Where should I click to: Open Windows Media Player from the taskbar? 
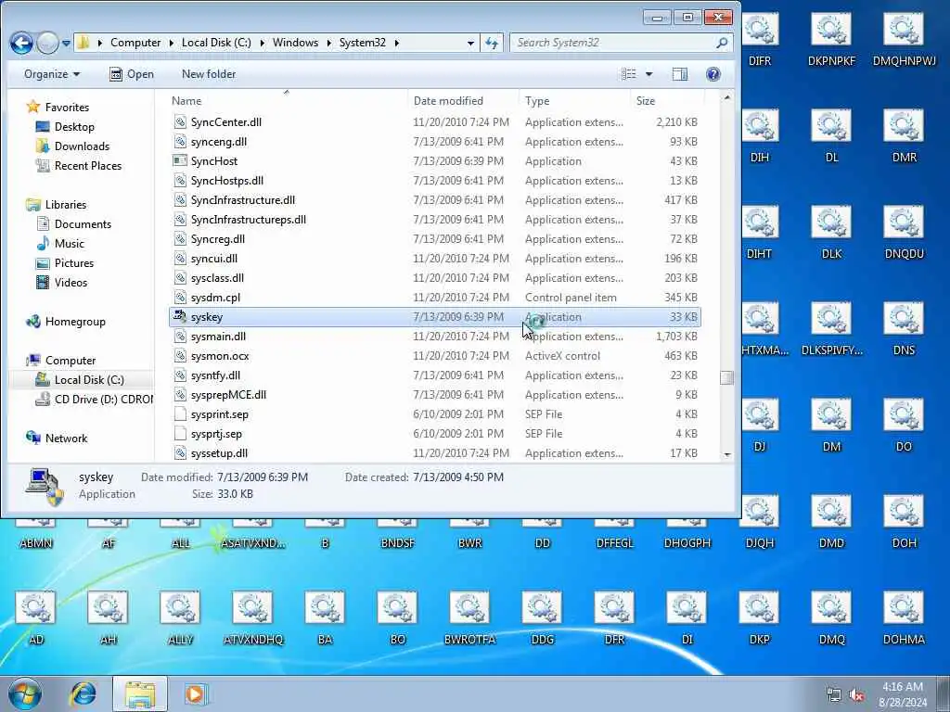[x=195, y=693]
